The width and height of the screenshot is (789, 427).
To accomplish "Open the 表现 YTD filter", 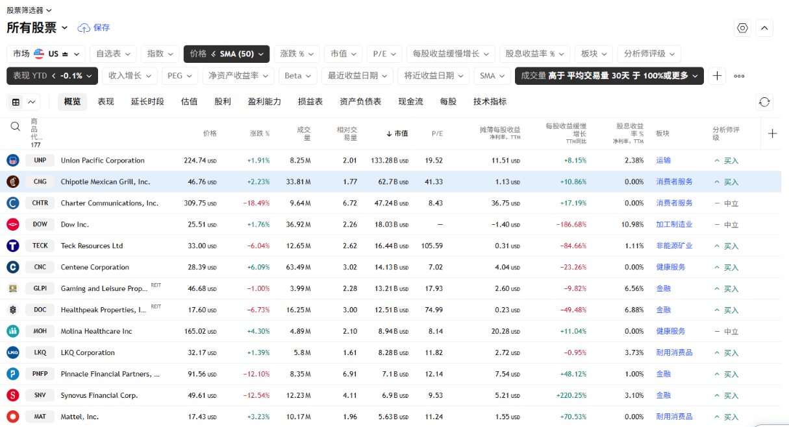I will click(x=53, y=76).
